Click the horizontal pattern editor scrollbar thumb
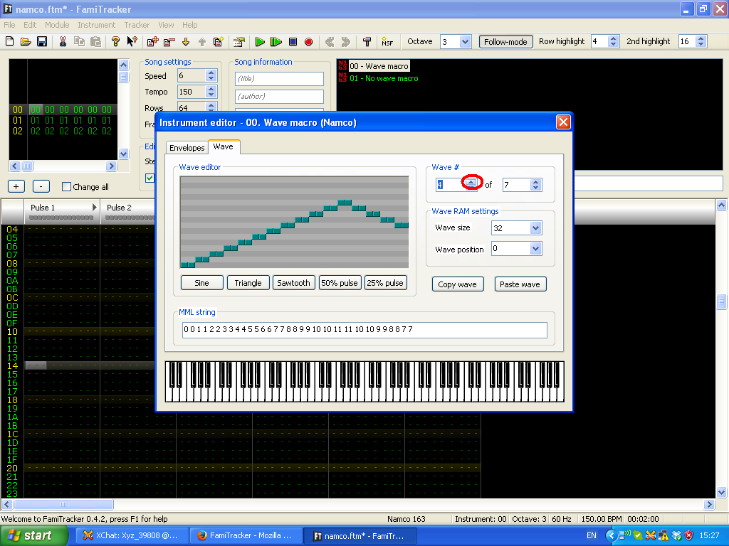The image size is (729, 546). coord(63,505)
